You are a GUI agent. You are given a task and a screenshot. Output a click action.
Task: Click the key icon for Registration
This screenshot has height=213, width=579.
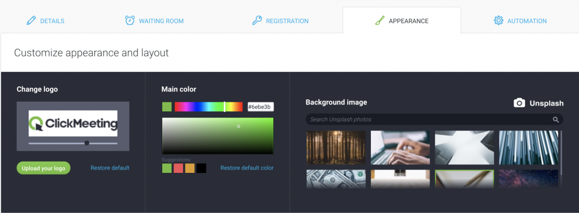tap(257, 20)
